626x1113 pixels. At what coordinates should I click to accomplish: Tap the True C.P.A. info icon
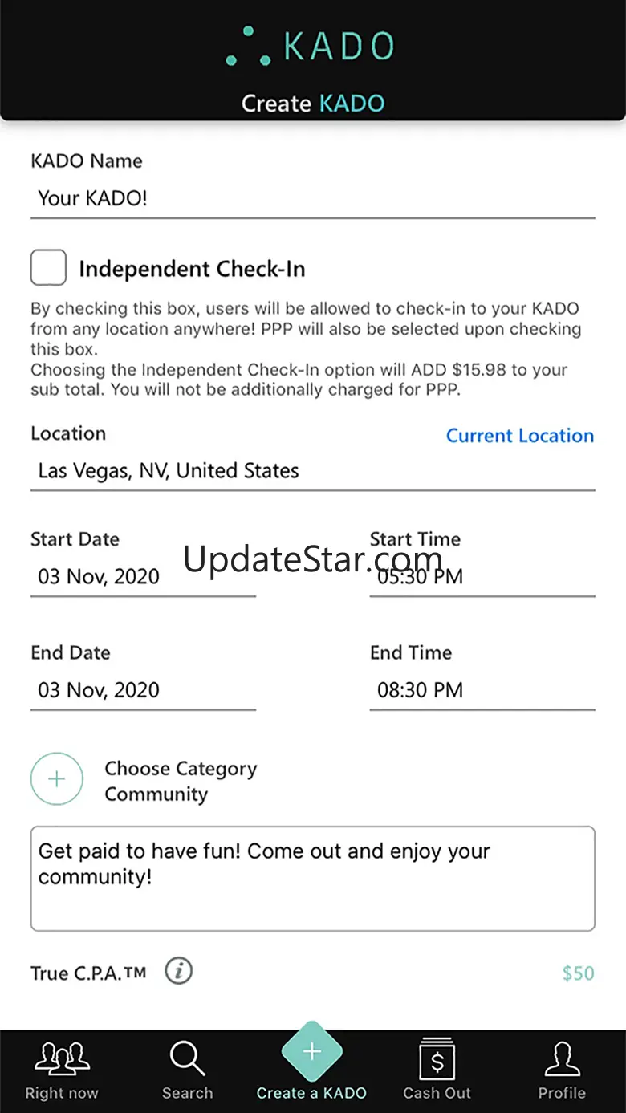click(179, 972)
